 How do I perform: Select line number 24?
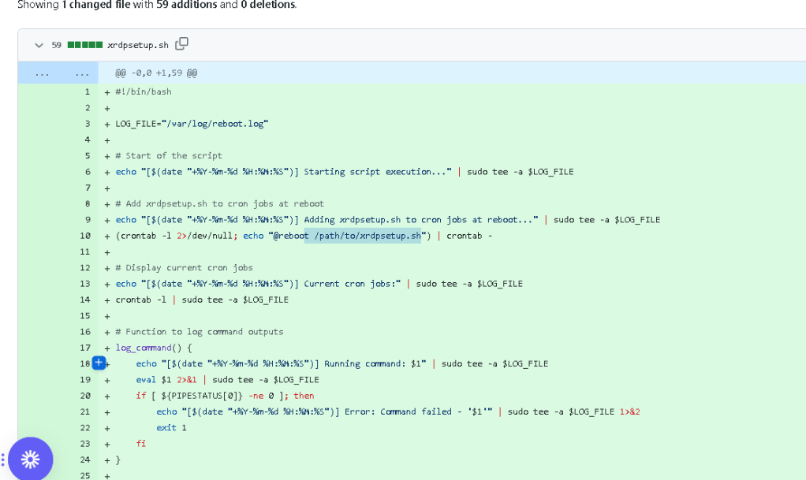[x=85, y=460]
